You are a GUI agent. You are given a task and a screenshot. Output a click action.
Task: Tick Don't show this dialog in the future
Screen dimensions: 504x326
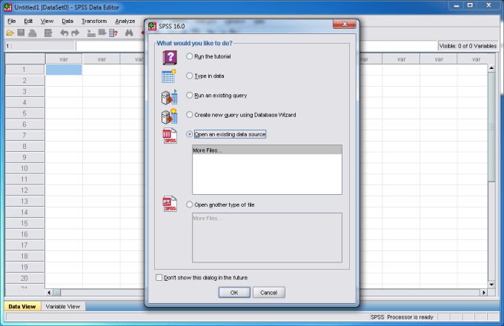pyautogui.click(x=159, y=278)
